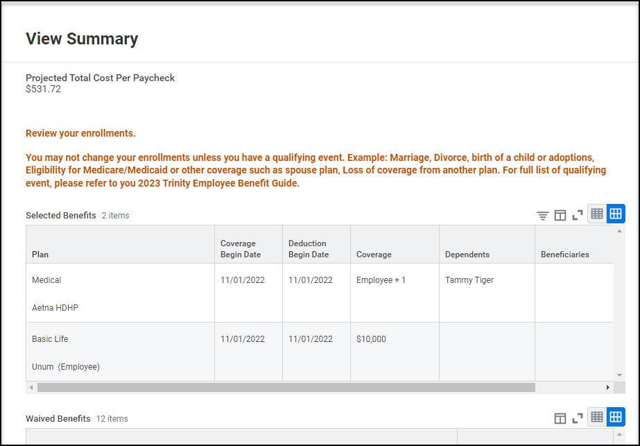Click the horizontal scrollbar thumb
Image resolution: width=640 pixels, height=446 pixels.
click(x=286, y=387)
